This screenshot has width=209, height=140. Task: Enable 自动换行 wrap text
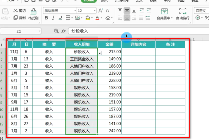[183, 14]
